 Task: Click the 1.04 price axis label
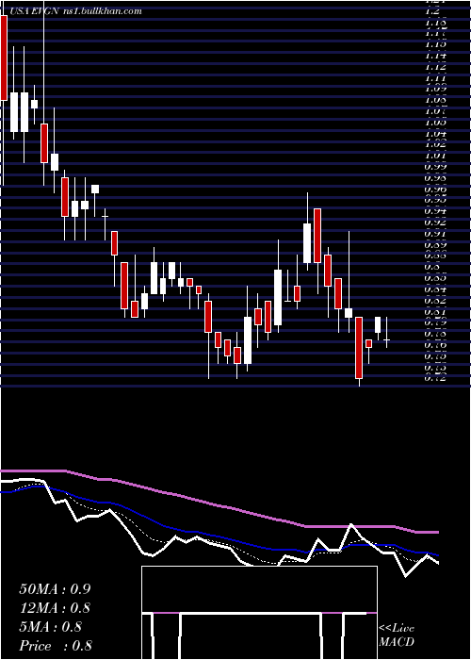point(435,134)
